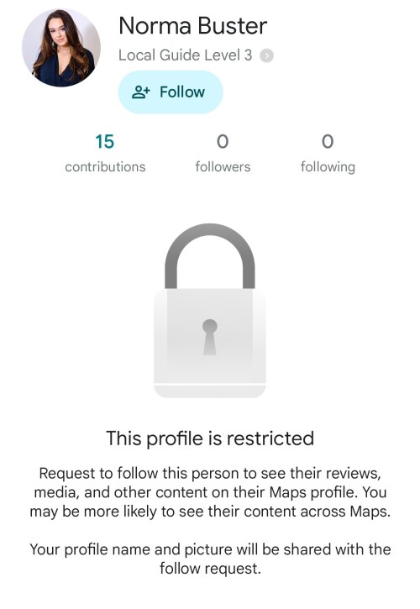Click the gray padlock shackle arch
Screen dimensions: 420x609
[x=210, y=255]
